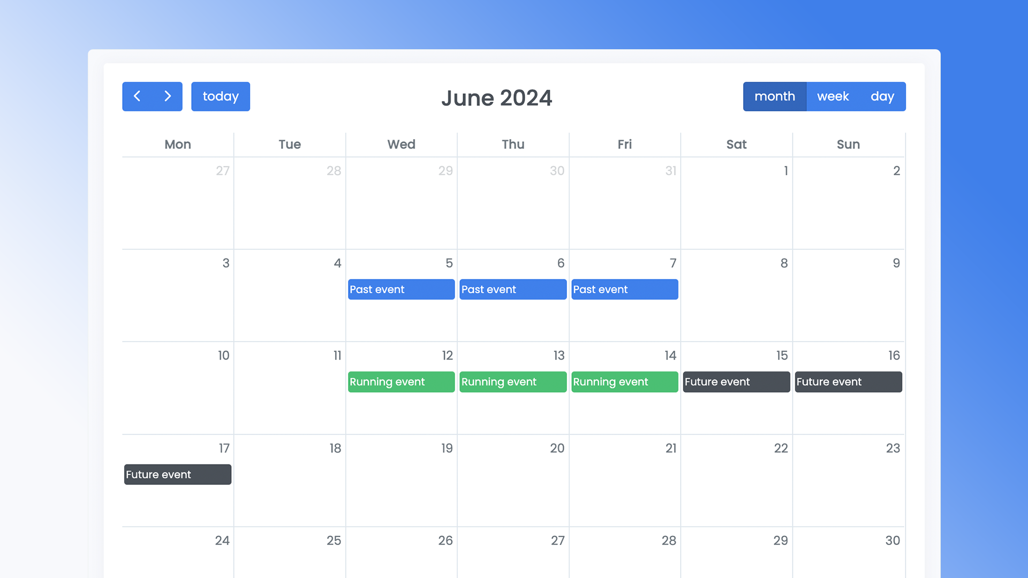This screenshot has height=578, width=1028.
Task: Expand the Past event on June 7
Action: (624, 288)
